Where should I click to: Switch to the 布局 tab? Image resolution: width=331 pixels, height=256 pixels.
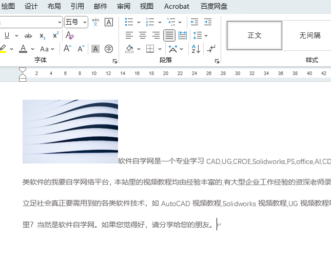[54, 6]
